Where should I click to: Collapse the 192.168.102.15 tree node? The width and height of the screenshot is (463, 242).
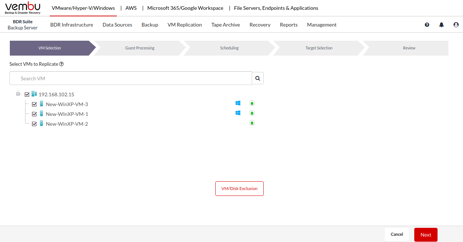[18, 94]
